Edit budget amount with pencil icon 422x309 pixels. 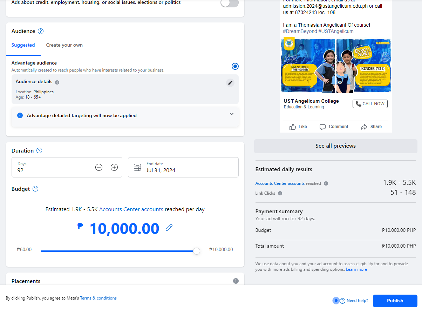click(x=169, y=228)
